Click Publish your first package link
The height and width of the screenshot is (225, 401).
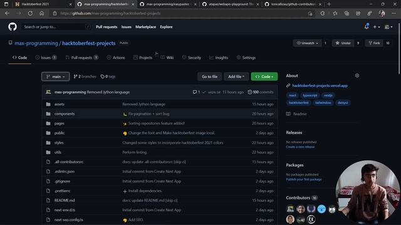(x=304, y=179)
